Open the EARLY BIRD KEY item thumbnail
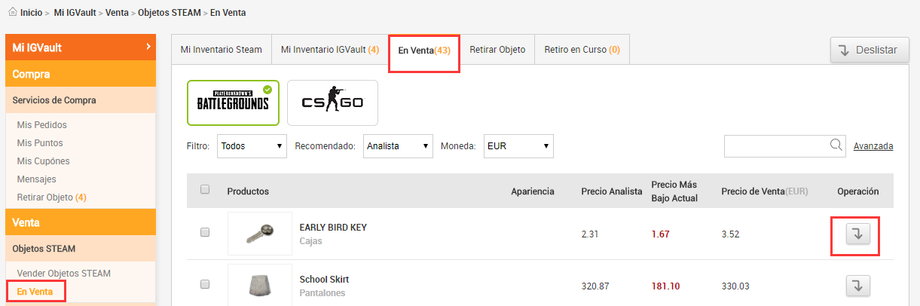Screen dimensions: 920x306 tap(260, 234)
